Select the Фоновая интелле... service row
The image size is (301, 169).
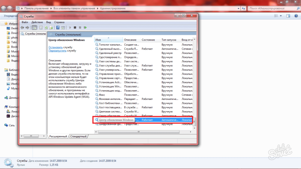click(143, 99)
